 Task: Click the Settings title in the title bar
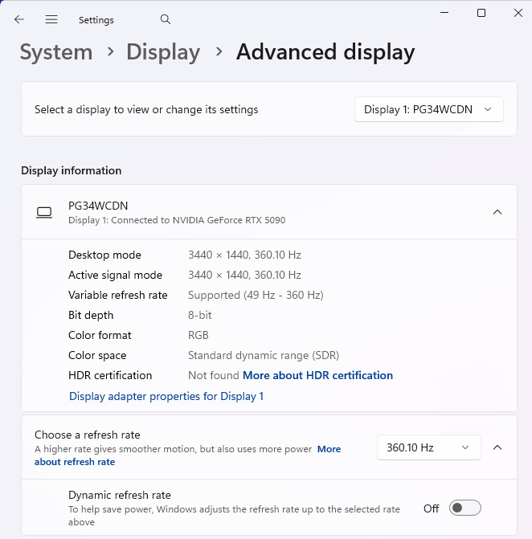(96, 20)
